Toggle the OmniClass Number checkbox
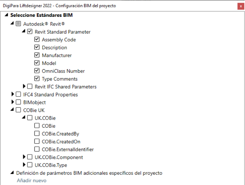 37,71
